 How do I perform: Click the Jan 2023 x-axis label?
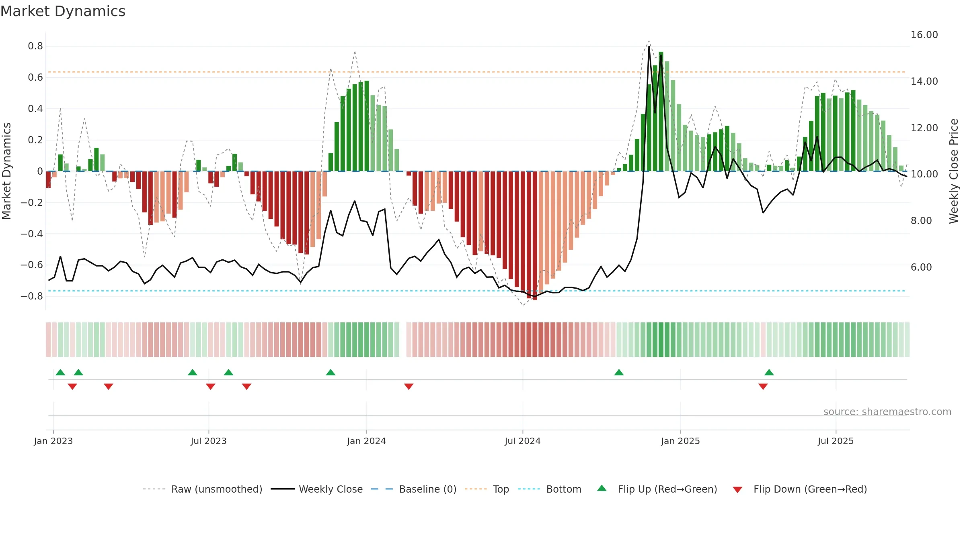53,441
